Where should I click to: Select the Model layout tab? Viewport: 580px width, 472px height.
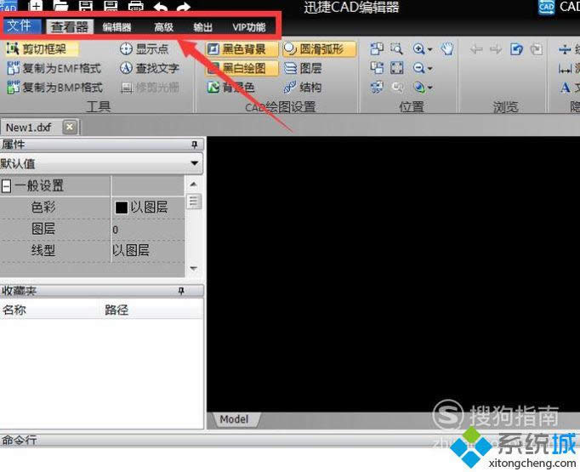(235, 419)
